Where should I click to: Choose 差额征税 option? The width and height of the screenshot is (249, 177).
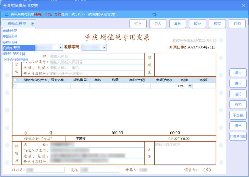coord(10,36)
